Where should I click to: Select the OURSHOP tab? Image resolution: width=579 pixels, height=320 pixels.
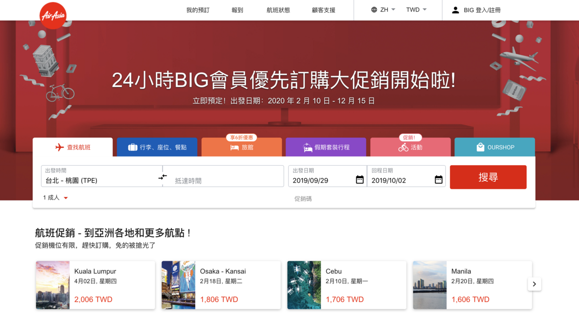495,147
